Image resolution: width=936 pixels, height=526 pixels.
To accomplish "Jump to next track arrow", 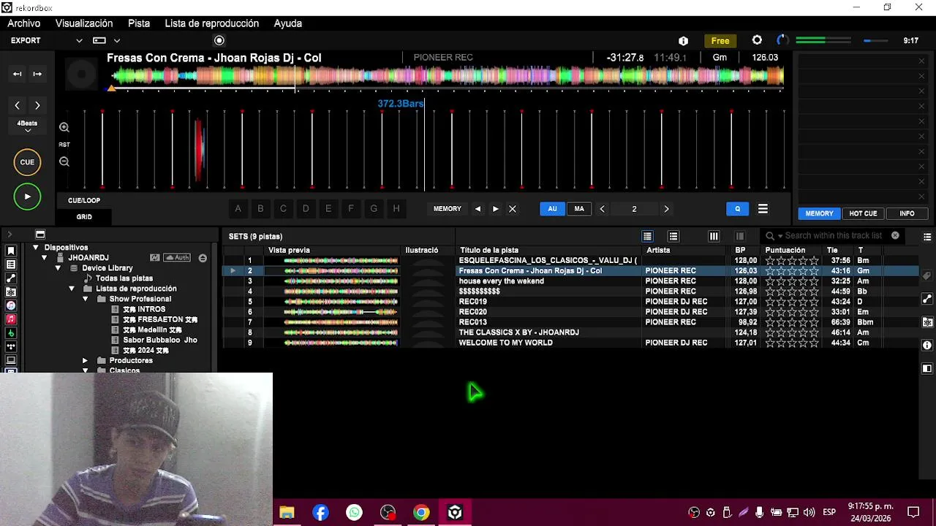I will coord(37,74).
